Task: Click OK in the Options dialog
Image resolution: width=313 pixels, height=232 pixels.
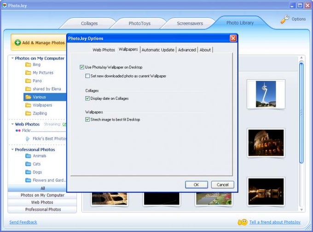Action: (x=197, y=185)
